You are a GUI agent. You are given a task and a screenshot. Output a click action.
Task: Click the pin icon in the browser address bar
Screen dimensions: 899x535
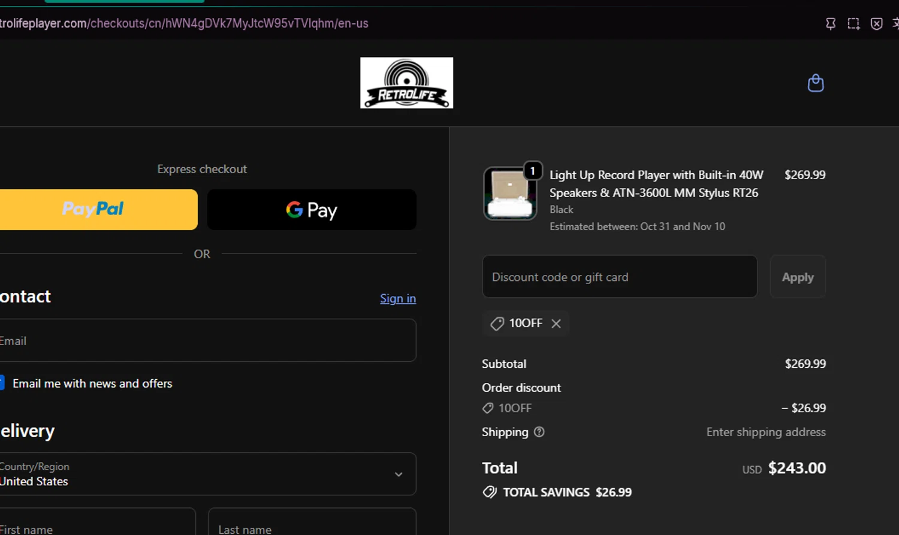coord(831,23)
